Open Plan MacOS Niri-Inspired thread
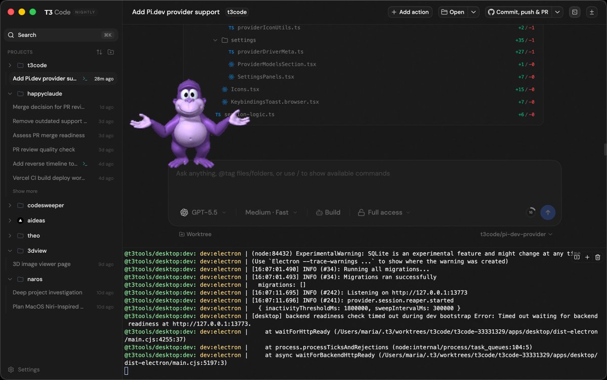 point(63,306)
